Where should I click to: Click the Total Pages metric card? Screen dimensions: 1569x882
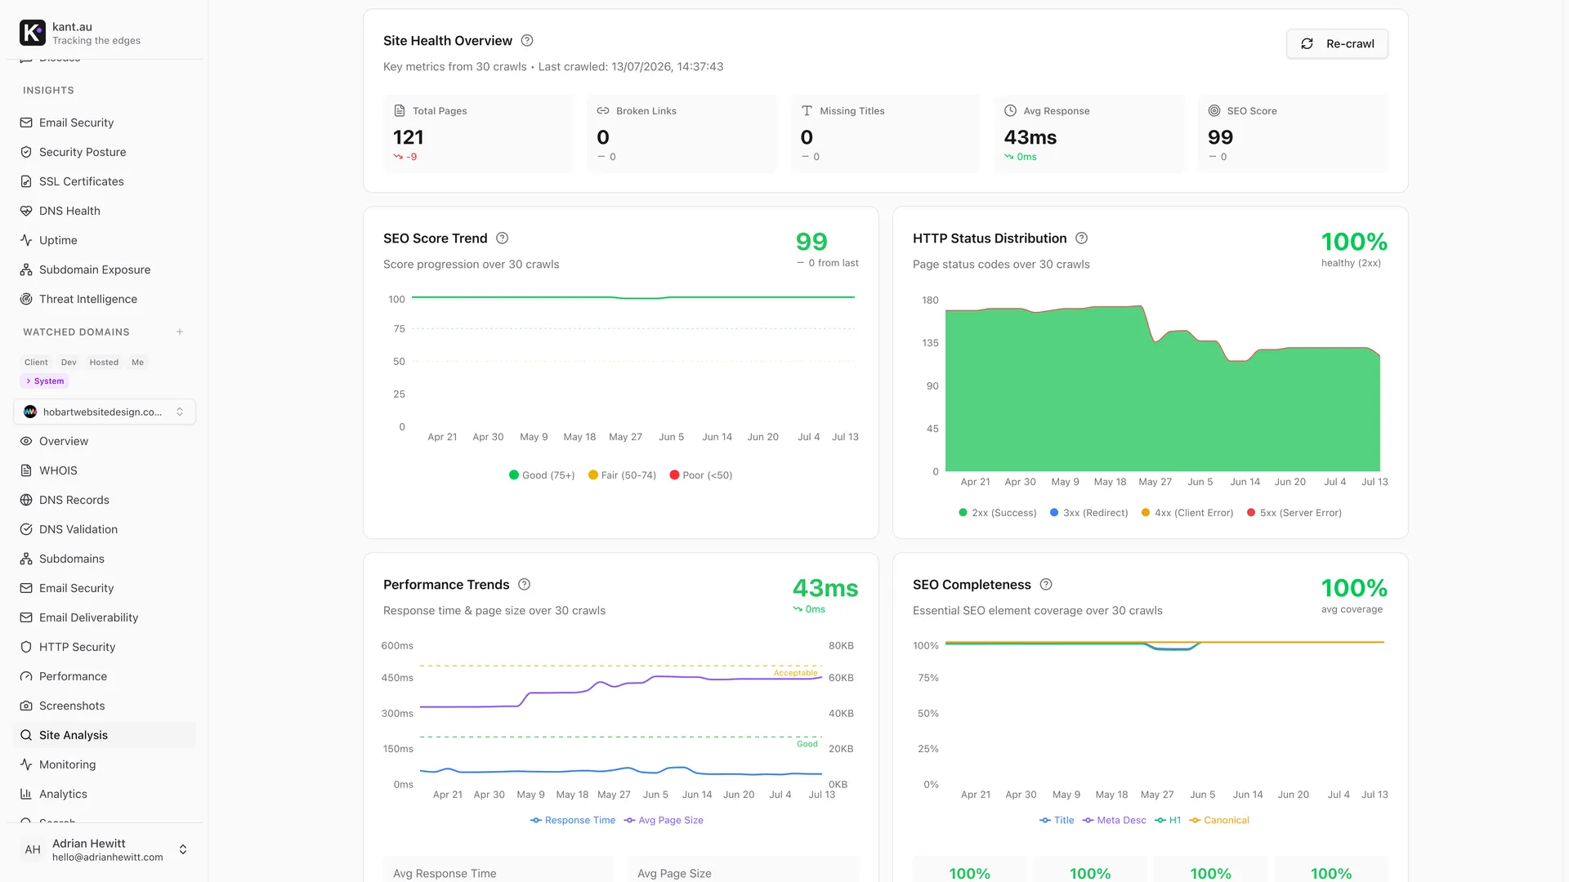478,134
